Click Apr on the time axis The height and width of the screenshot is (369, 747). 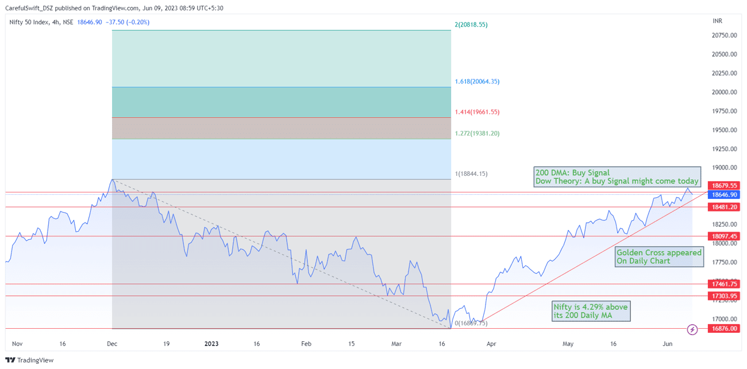(x=491, y=344)
